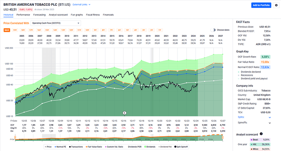The height and width of the screenshot is (151, 281).
Task: Open the Financials tab
Action: 108,15
